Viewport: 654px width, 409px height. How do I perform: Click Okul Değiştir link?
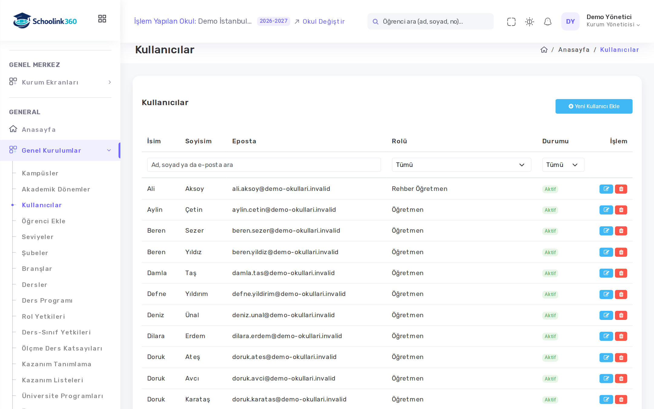[320, 22]
